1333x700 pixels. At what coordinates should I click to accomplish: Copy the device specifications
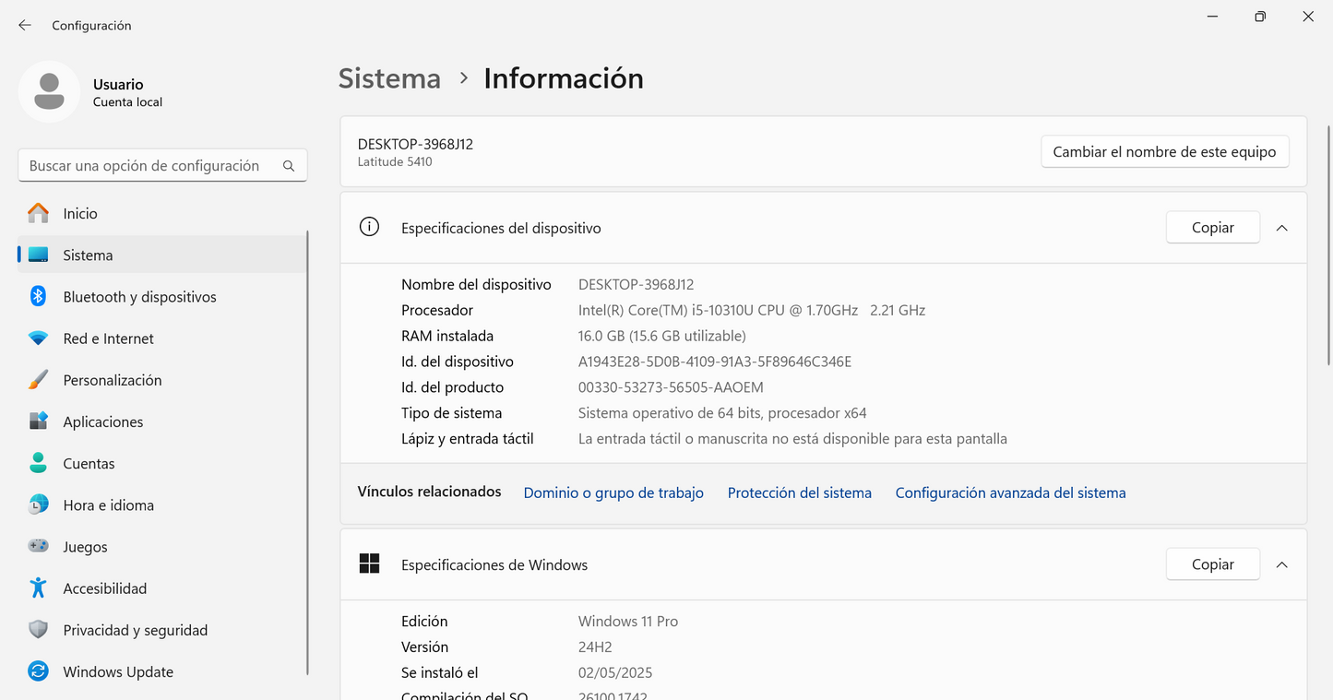click(x=1212, y=228)
